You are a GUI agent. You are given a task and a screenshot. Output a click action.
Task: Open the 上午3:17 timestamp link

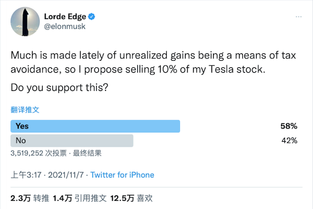26,175
